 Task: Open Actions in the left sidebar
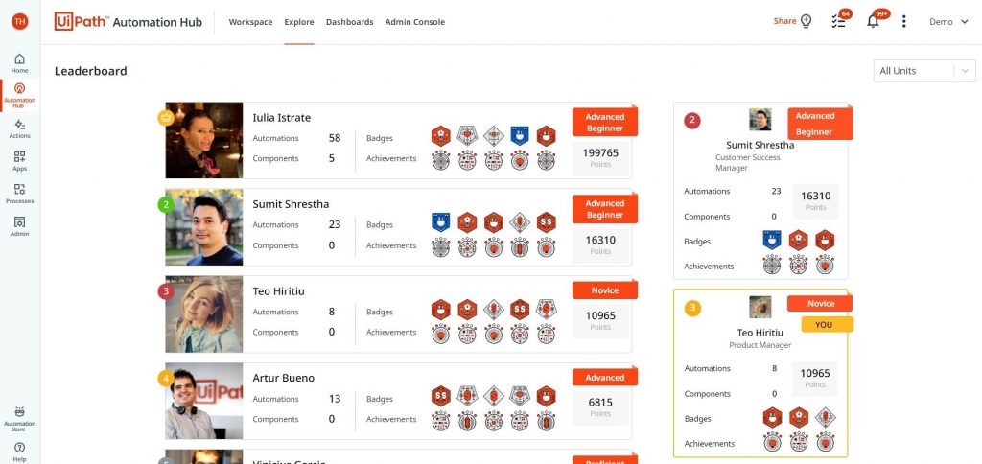19,128
